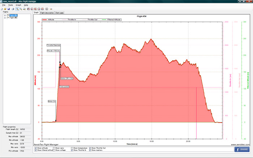
Task: Click the first red graph toolbar icon
Action: click(x=29, y=9)
